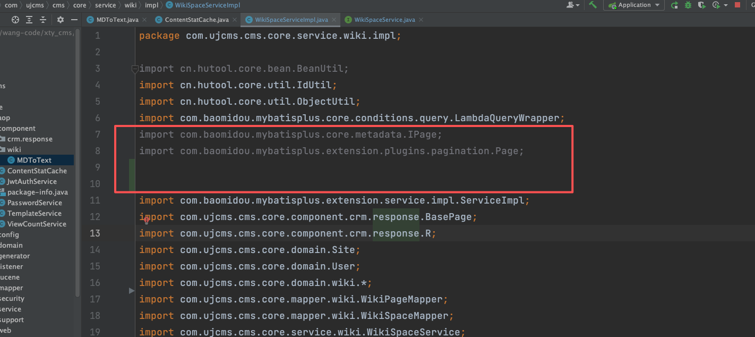Viewport: 755px width, 337px height.
Task: Click on the ObjectUtil import line
Action: click(250, 102)
